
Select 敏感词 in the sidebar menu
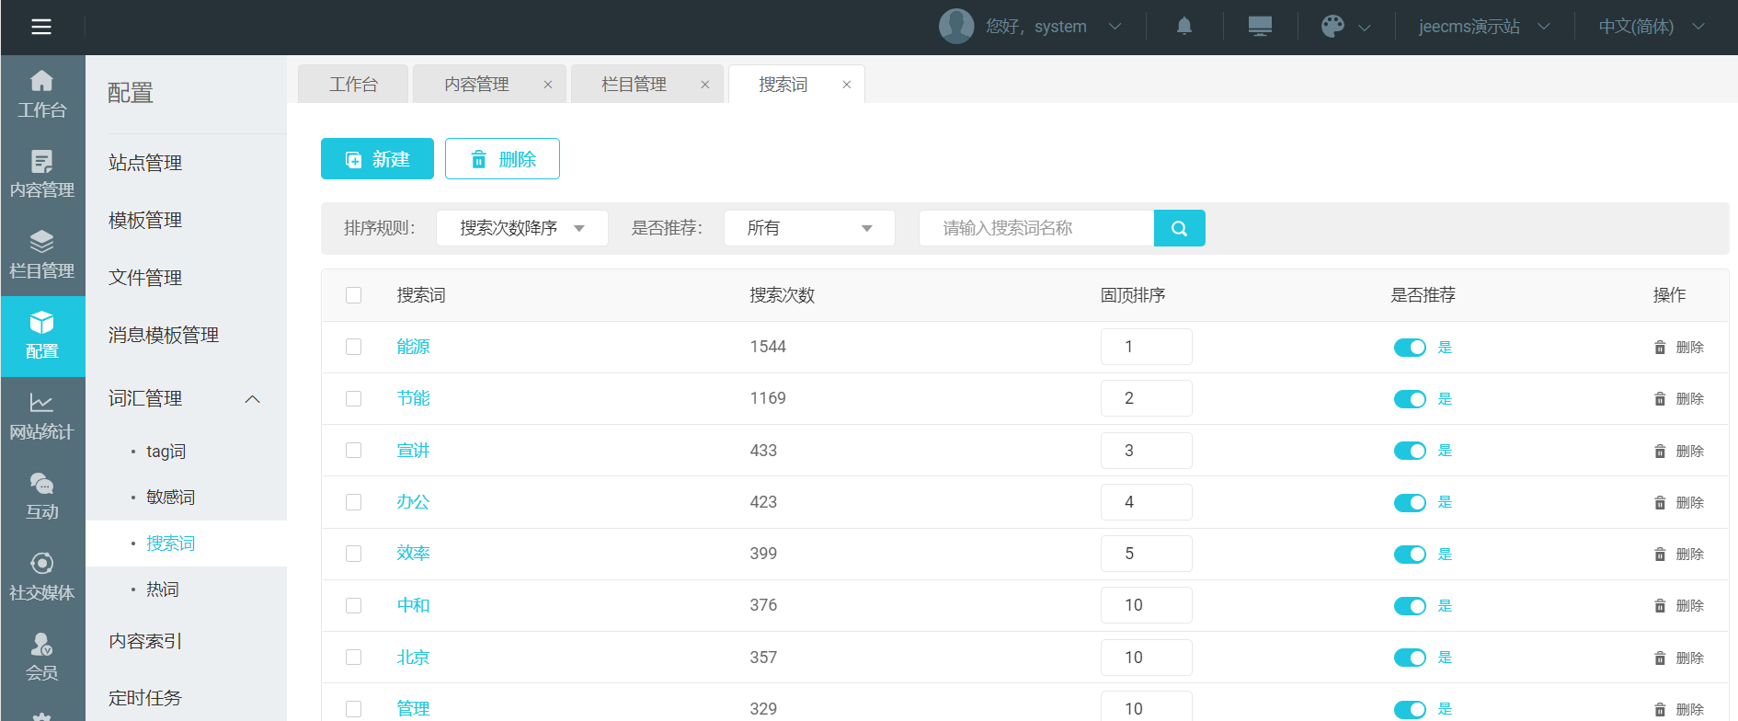[170, 498]
